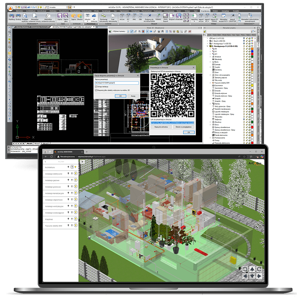The image size is (297, 297).
Task: Click the Zapisz jako icon
Action: (66, 16)
